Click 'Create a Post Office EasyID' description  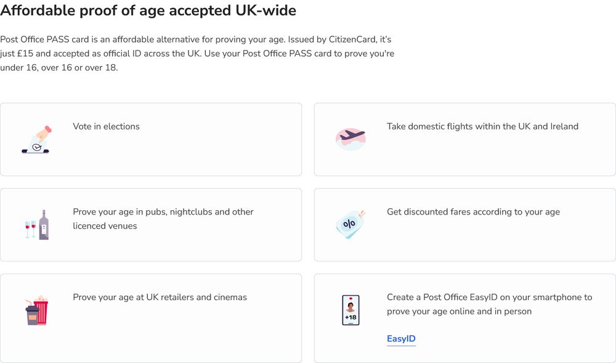pyautogui.click(x=489, y=304)
